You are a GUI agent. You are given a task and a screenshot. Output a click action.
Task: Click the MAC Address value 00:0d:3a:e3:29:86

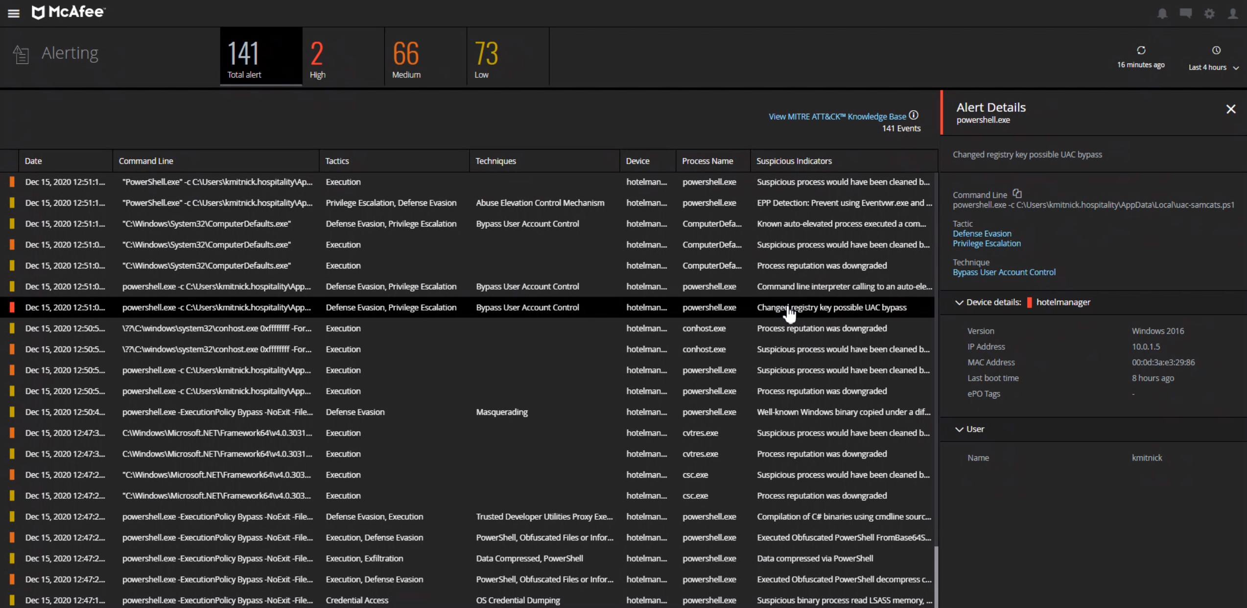[1163, 362]
